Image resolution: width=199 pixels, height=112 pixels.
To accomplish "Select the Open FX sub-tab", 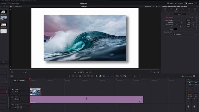I will click(x=180, y=14).
